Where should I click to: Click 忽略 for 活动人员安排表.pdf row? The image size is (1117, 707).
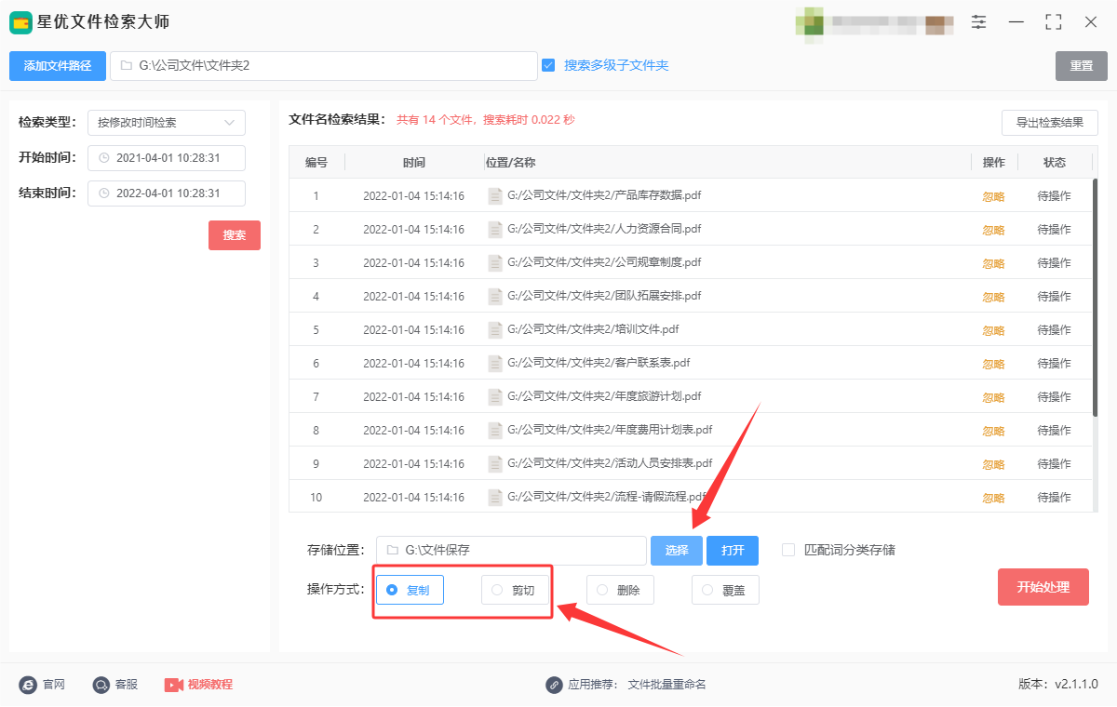pos(994,464)
